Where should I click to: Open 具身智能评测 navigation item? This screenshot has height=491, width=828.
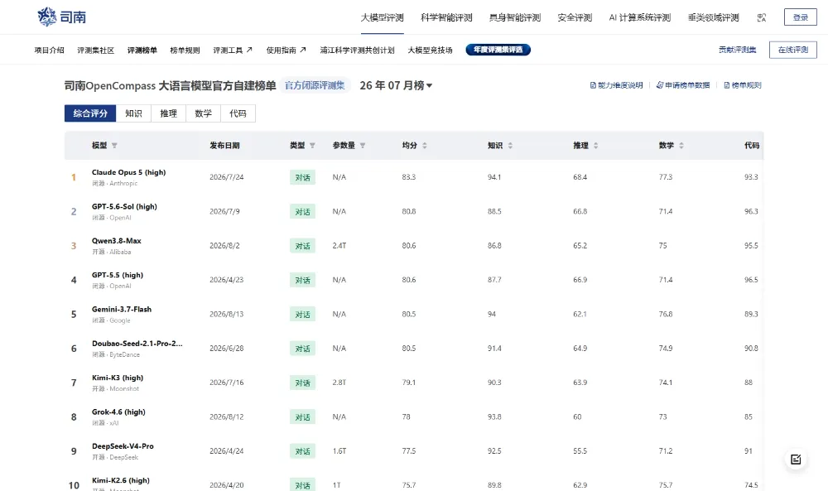point(515,17)
